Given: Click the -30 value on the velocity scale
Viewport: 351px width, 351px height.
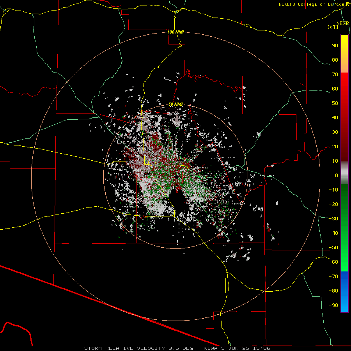Looking at the screenshot, I should point(333,219).
